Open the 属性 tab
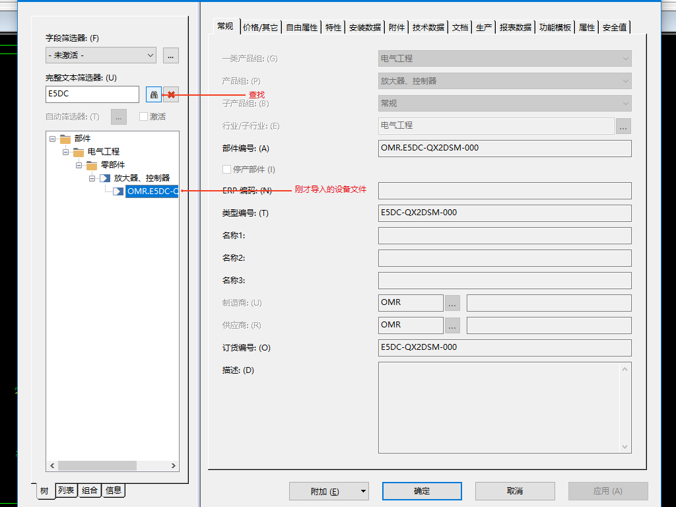Viewport: 676px width, 507px height. (x=587, y=28)
